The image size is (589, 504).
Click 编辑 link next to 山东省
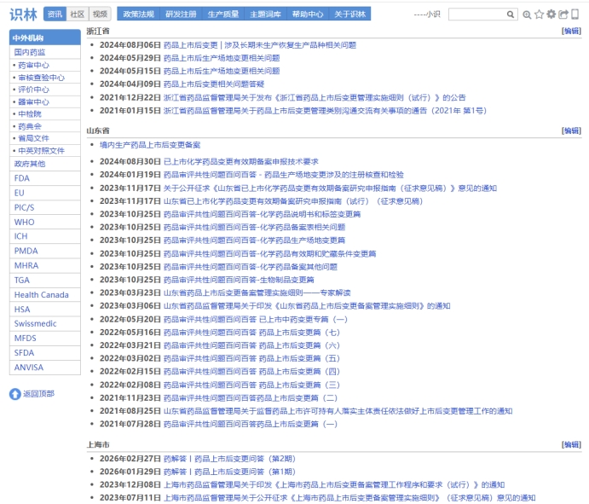(571, 130)
